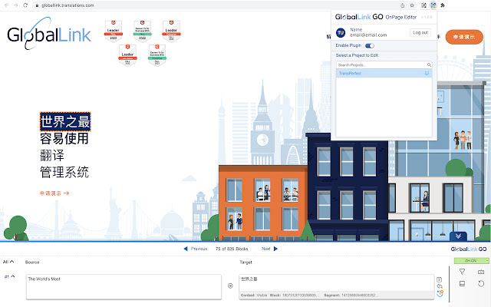This screenshot has height=307, width=491.
Task: Click the Search Projects input field
Action: (x=382, y=64)
